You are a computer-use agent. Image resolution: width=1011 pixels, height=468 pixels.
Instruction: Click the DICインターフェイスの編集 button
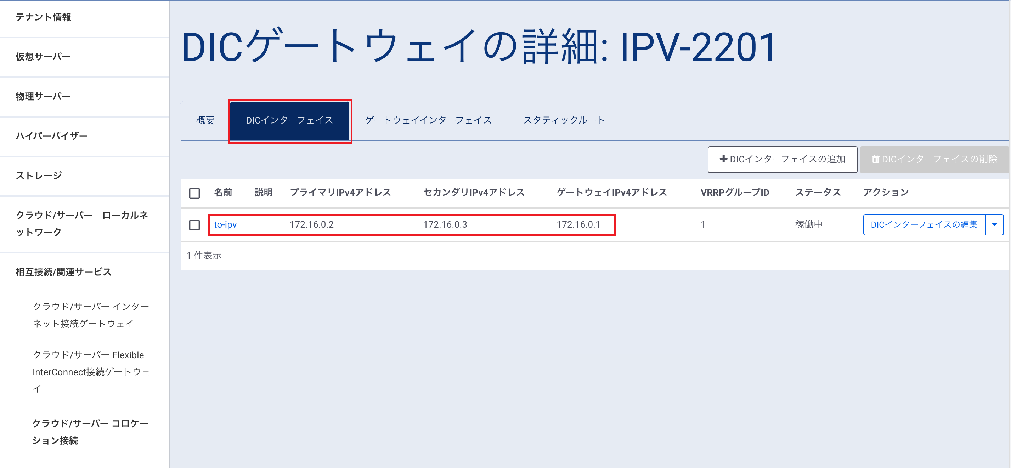click(x=924, y=224)
